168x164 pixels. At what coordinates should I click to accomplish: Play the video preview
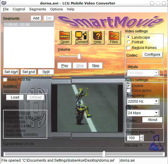[x=65, y=66]
